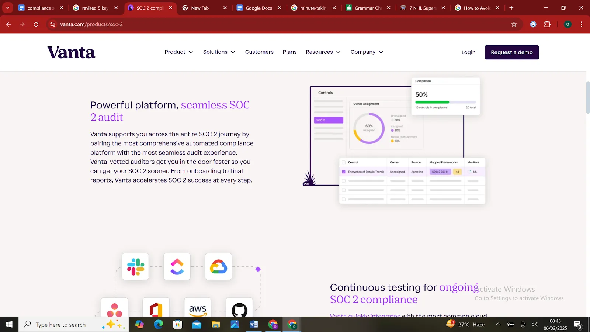The width and height of the screenshot is (590, 332).
Task: Click the weather 27°C Haze widget
Action: click(465, 325)
